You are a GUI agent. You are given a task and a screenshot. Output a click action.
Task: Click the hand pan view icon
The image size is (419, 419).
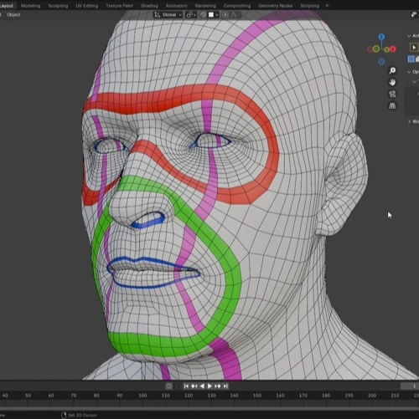coord(392,82)
